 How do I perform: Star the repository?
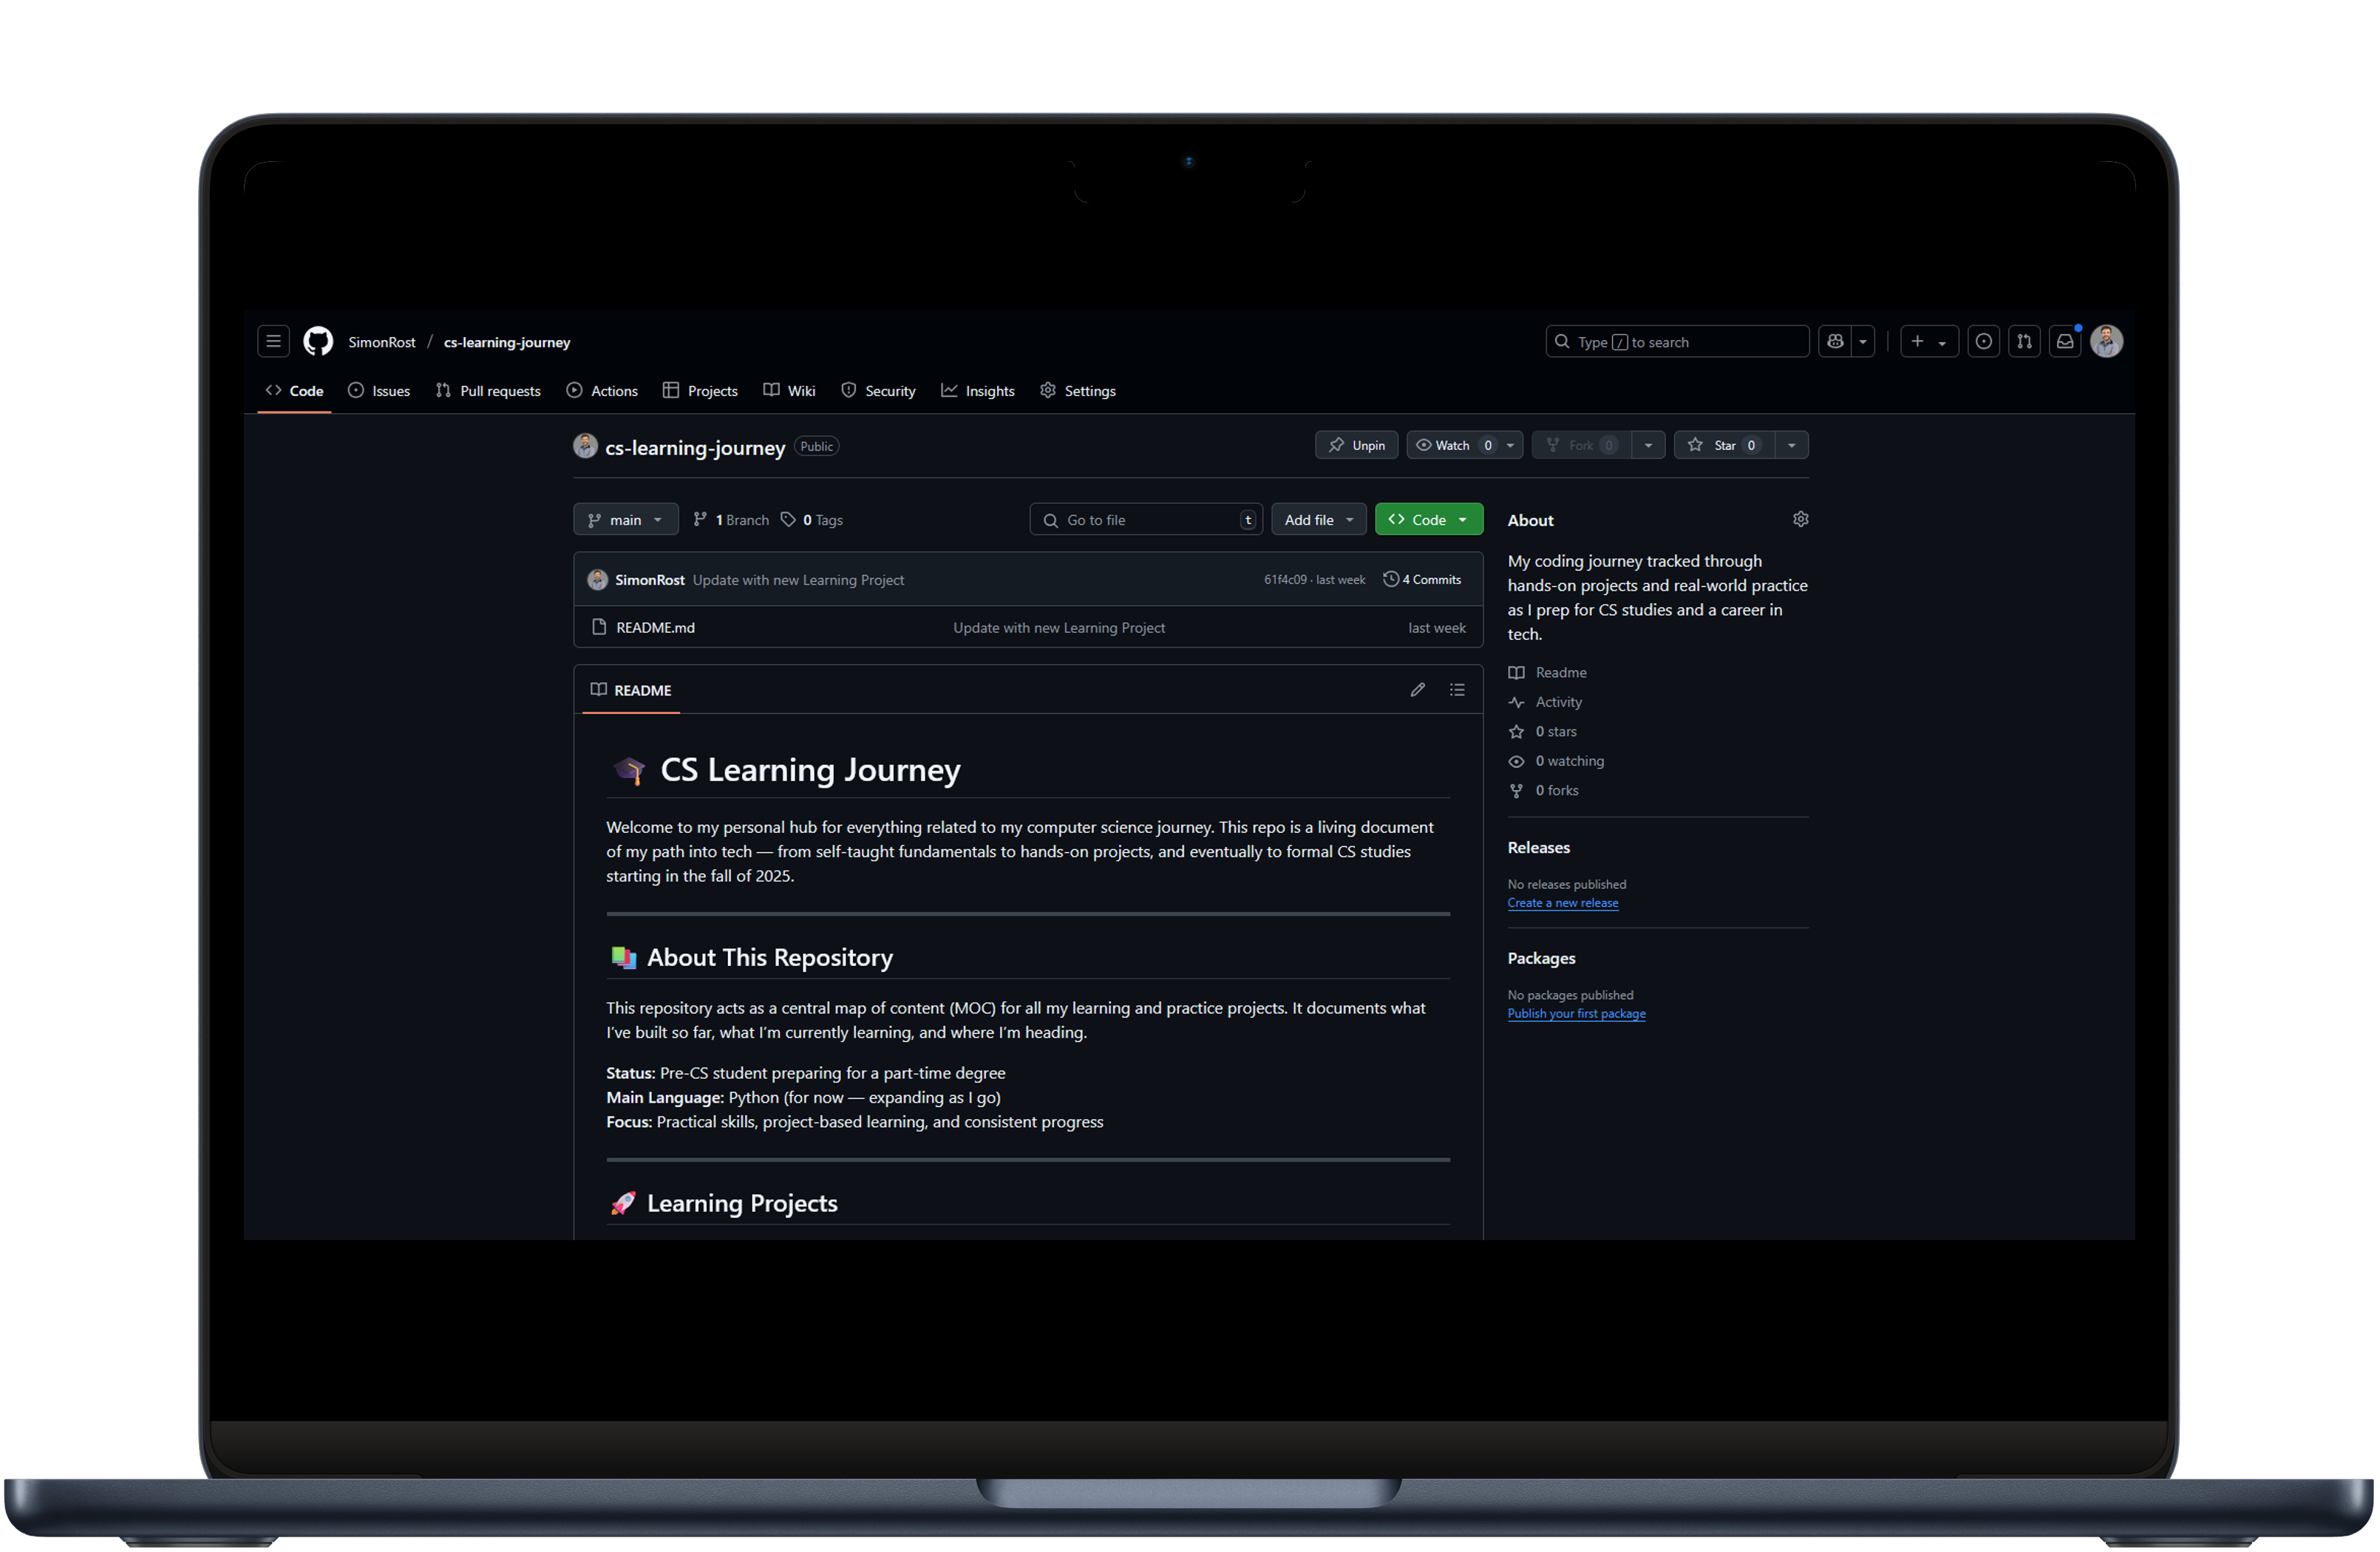[1725, 445]
